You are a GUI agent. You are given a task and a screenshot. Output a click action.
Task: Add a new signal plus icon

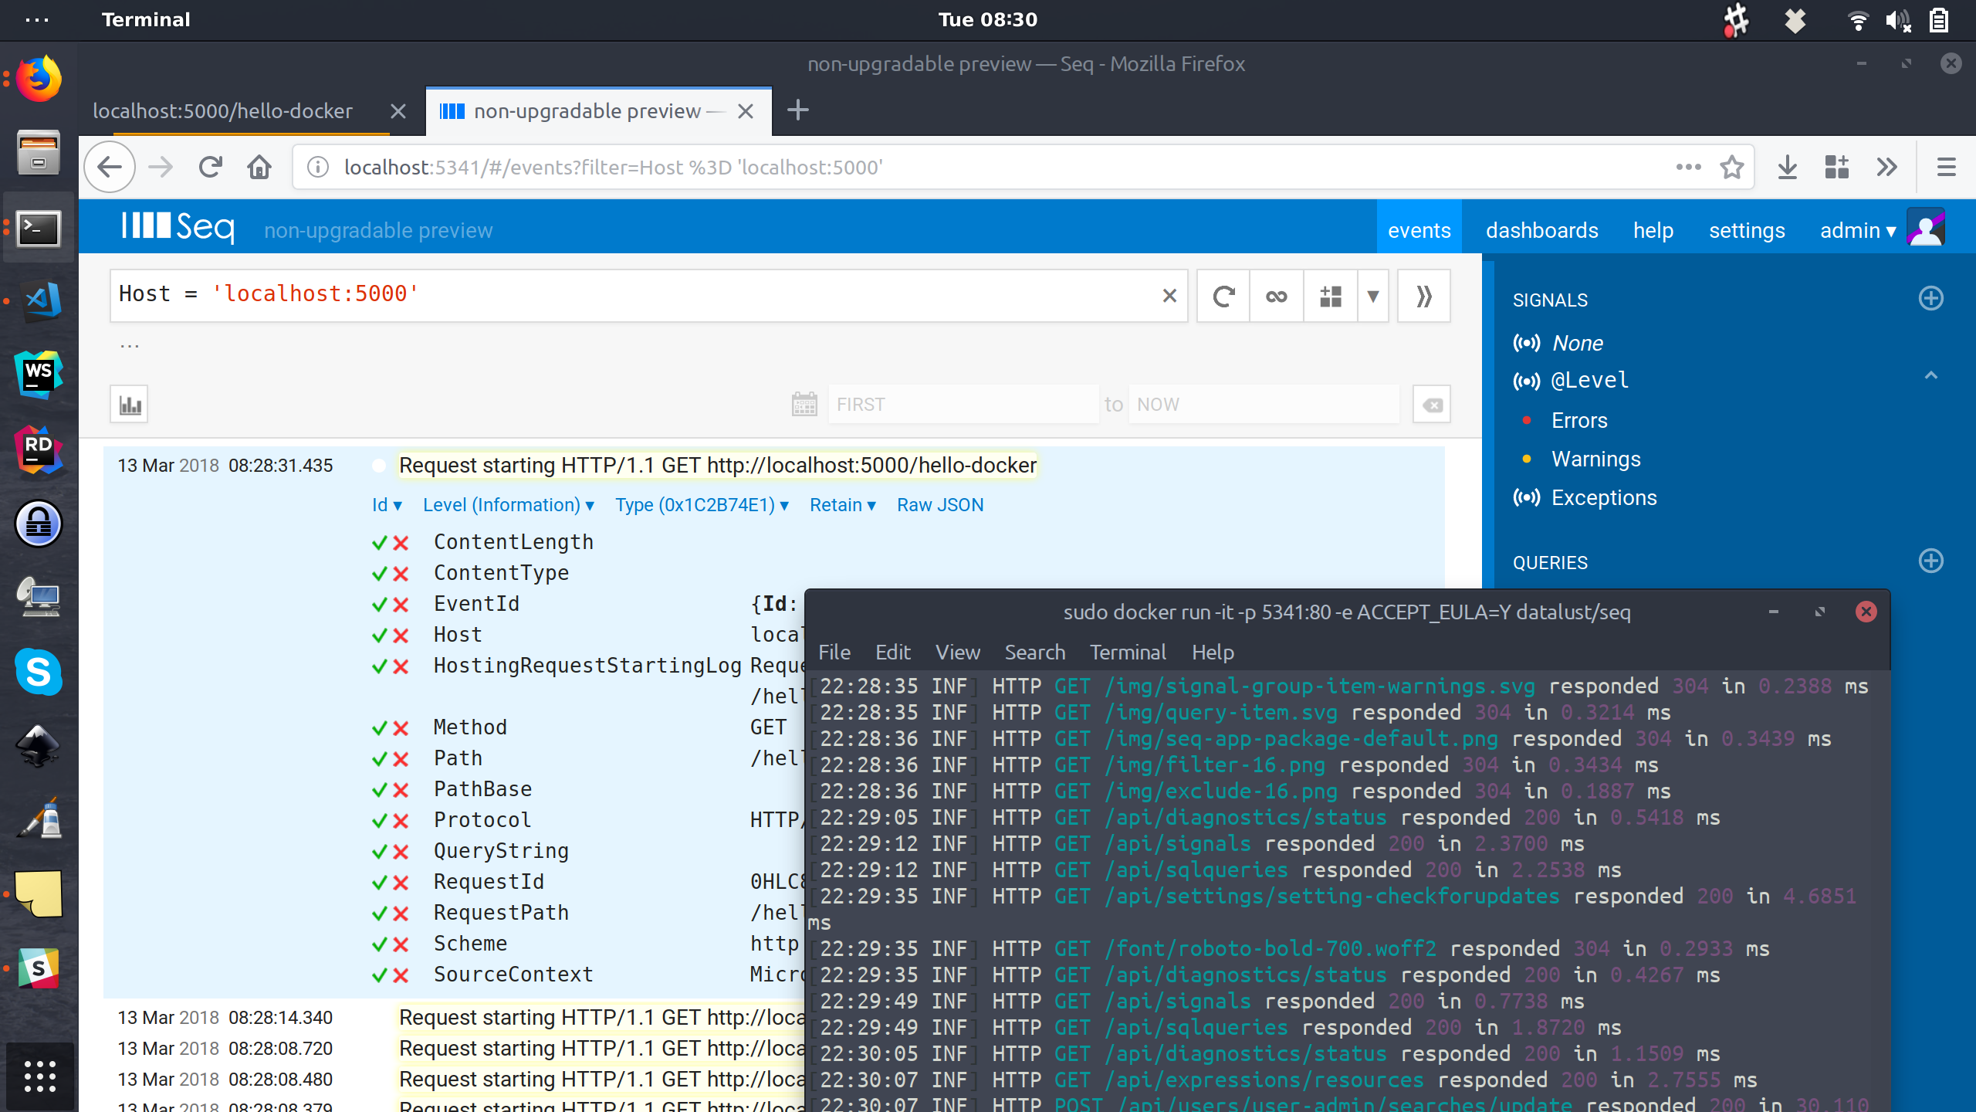(x=1930, y=299)
